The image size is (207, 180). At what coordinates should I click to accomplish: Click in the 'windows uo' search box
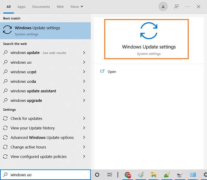click(x=45, y=175)
